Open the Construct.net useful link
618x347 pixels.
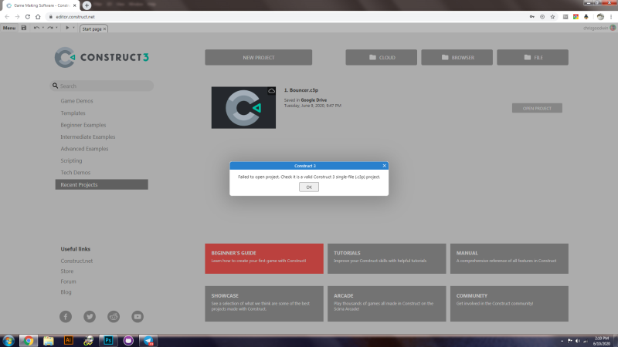pyautogui.click(x=76, y=261)
